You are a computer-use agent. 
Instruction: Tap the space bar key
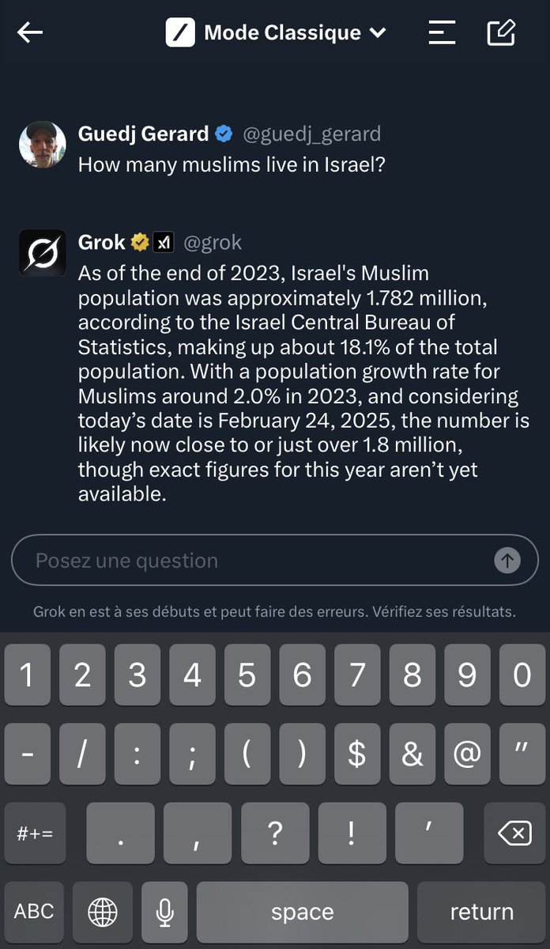(x=303, y=912)
